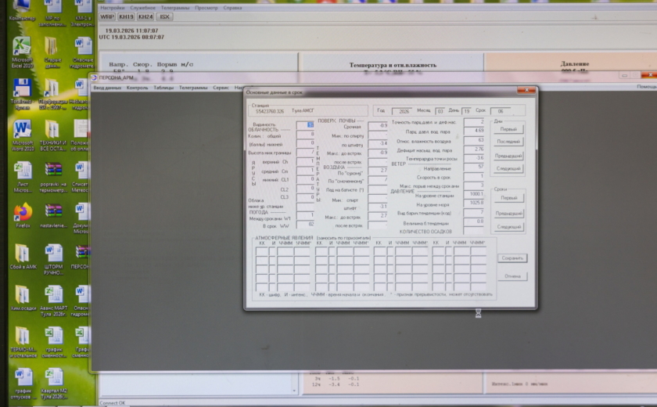
Task: Click the WRP toolbar button
Action: [107, 16]
